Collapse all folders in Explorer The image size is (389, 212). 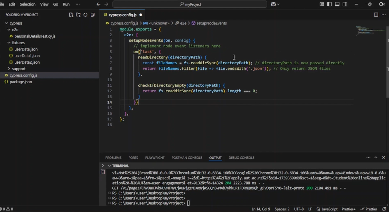tap(92, 15)
